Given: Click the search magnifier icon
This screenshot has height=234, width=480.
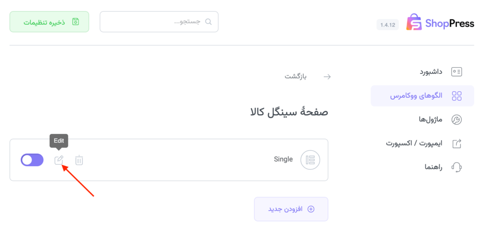Looking at the screenshot, I should [208, 22].
